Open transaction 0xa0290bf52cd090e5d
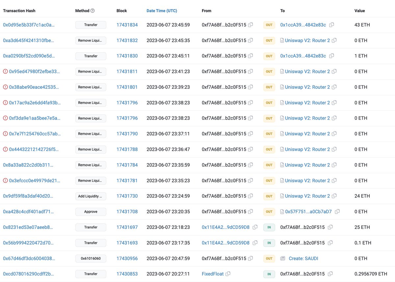The image size is (395, 282). [x=29, y=56]
